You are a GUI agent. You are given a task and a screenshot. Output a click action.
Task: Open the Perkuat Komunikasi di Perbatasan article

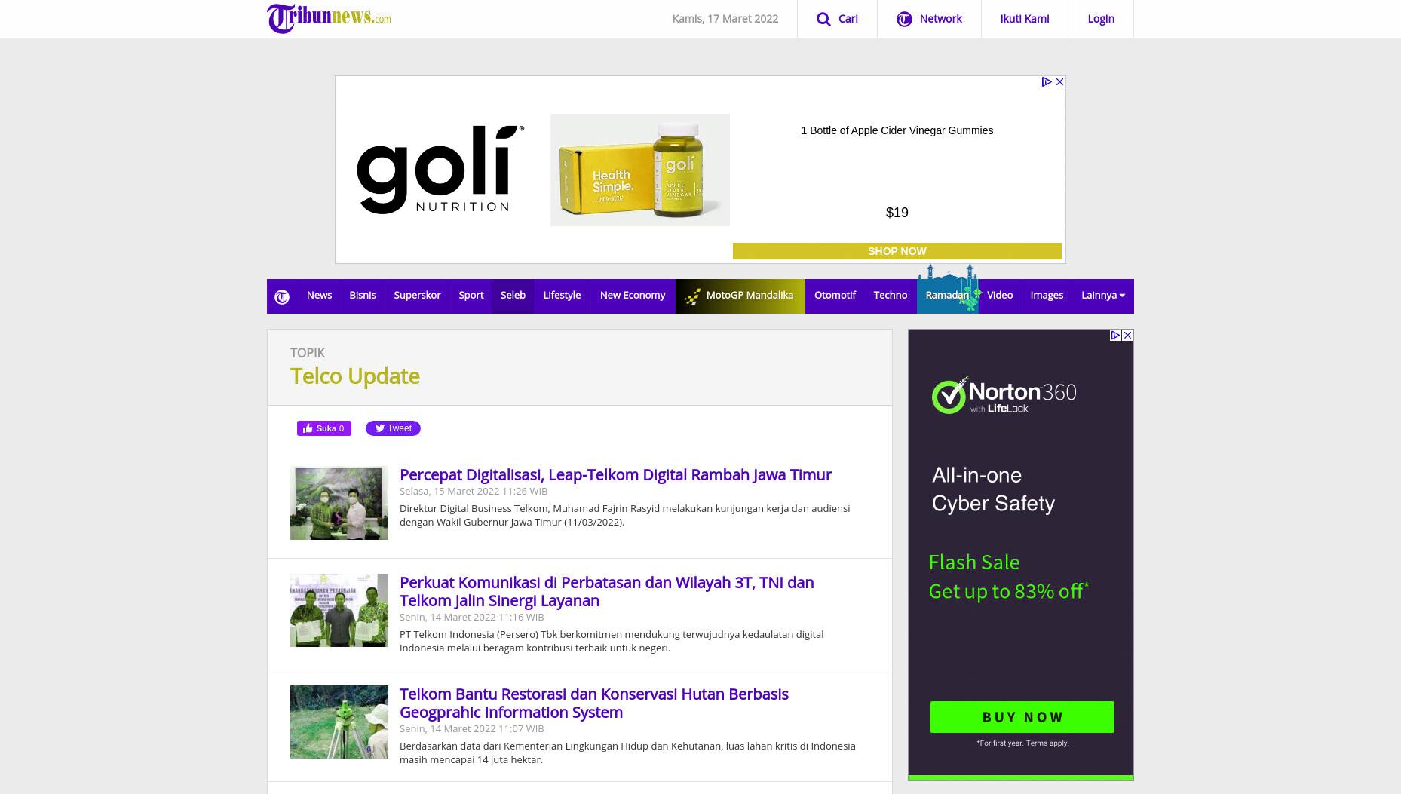click(x=606, y=591)
